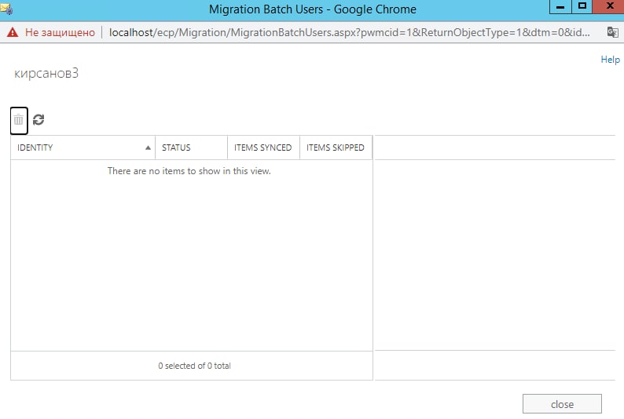
Task: Click the not secure warning triangle icon
Action: tap(13, 32)
